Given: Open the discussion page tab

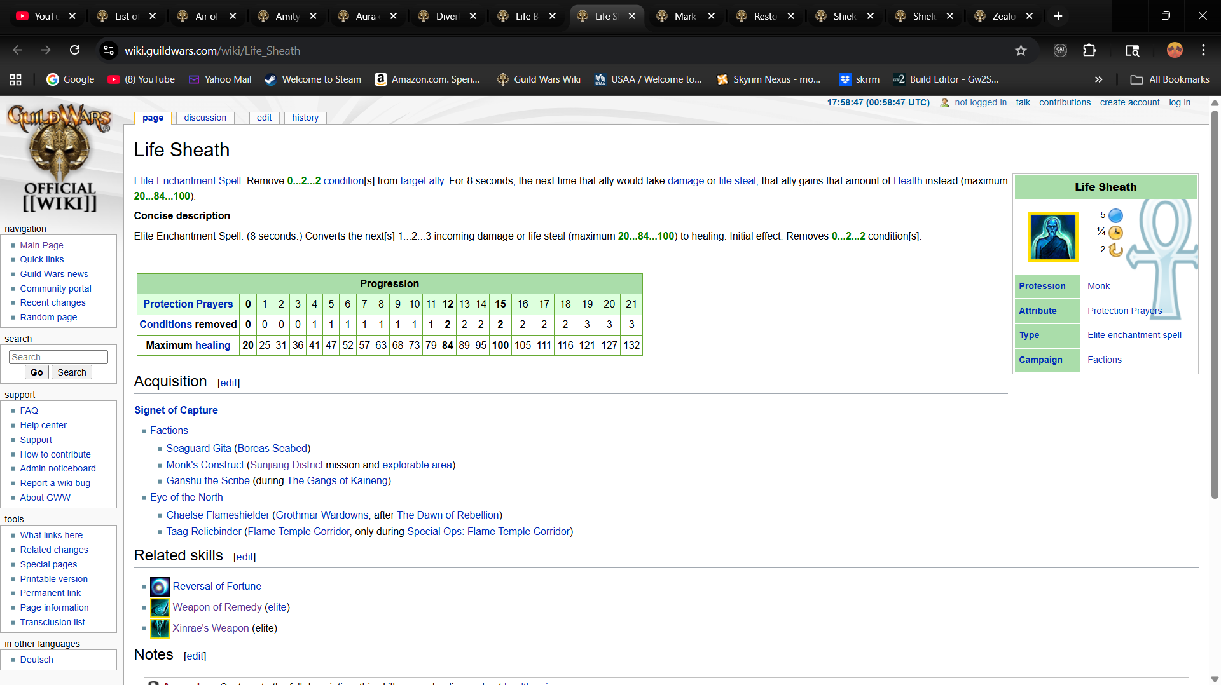Looking at the screenshot, I should click(205, 118).
